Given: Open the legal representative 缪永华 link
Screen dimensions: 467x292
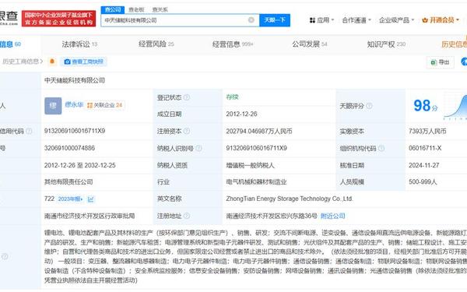Looking at the screenshot, I should tap(74, 104).
